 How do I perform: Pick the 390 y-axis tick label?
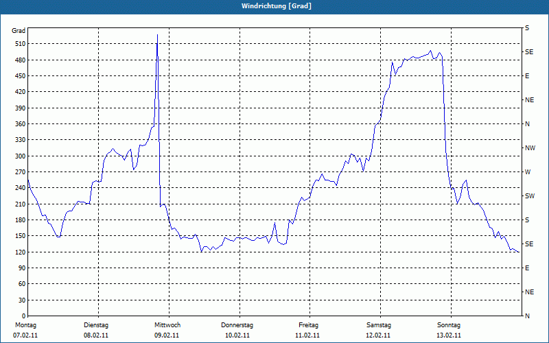[x=20, y=108]
